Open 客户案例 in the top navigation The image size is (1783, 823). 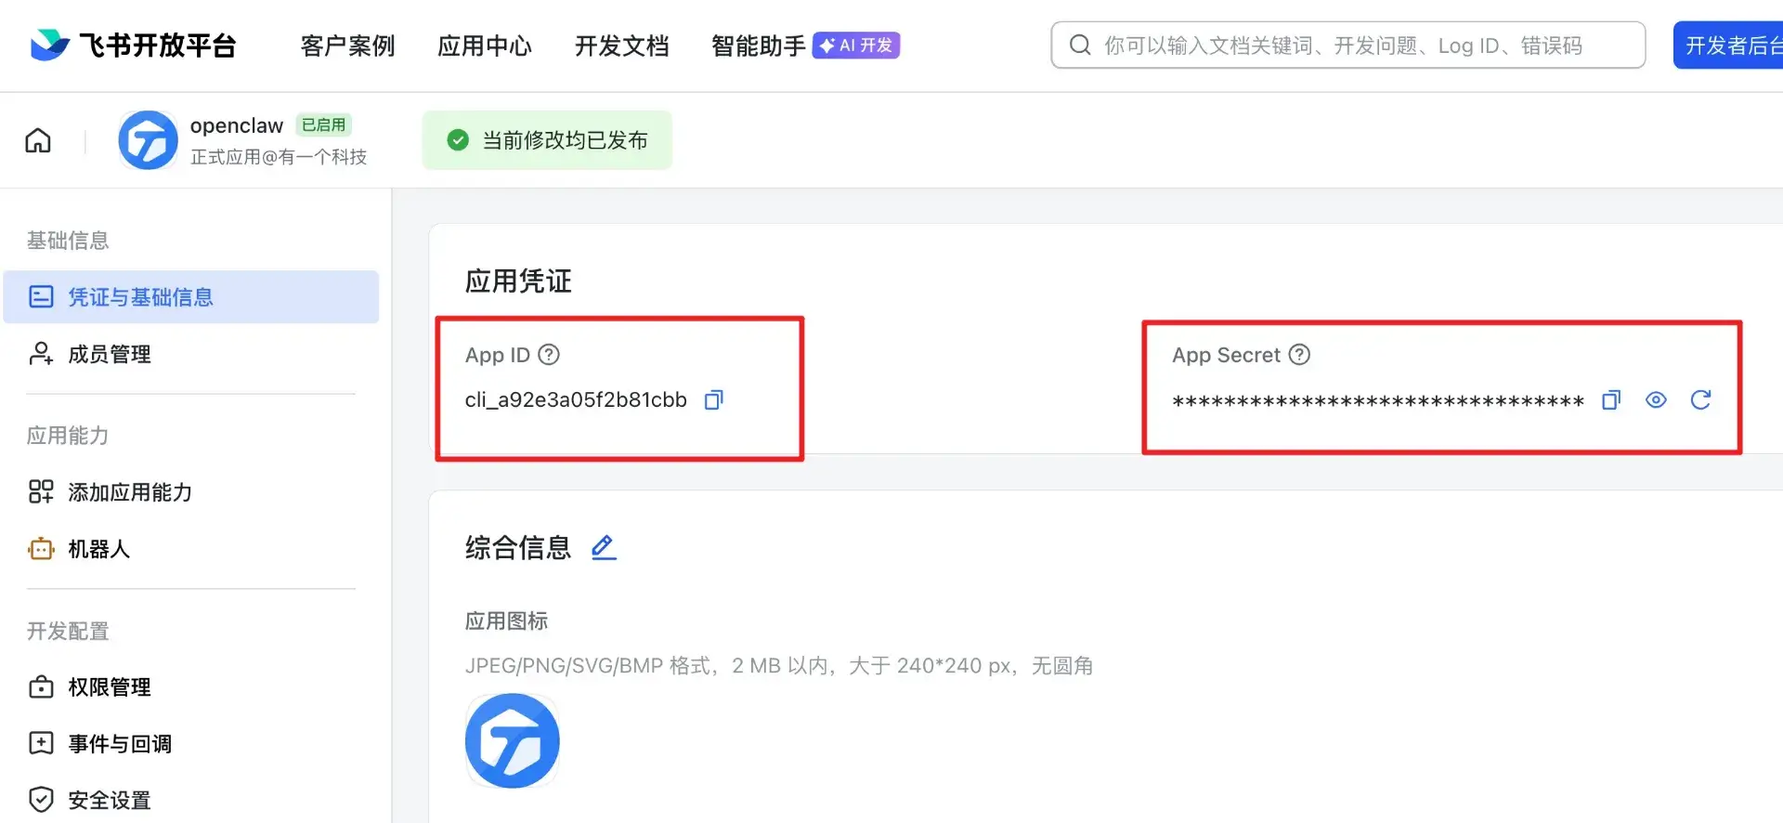pyautogui.click(x=347, y=46)
